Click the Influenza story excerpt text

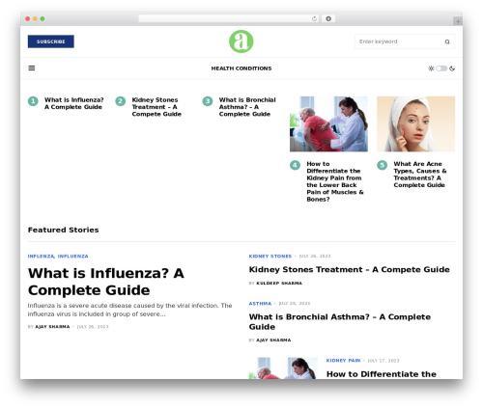(129, 310)
